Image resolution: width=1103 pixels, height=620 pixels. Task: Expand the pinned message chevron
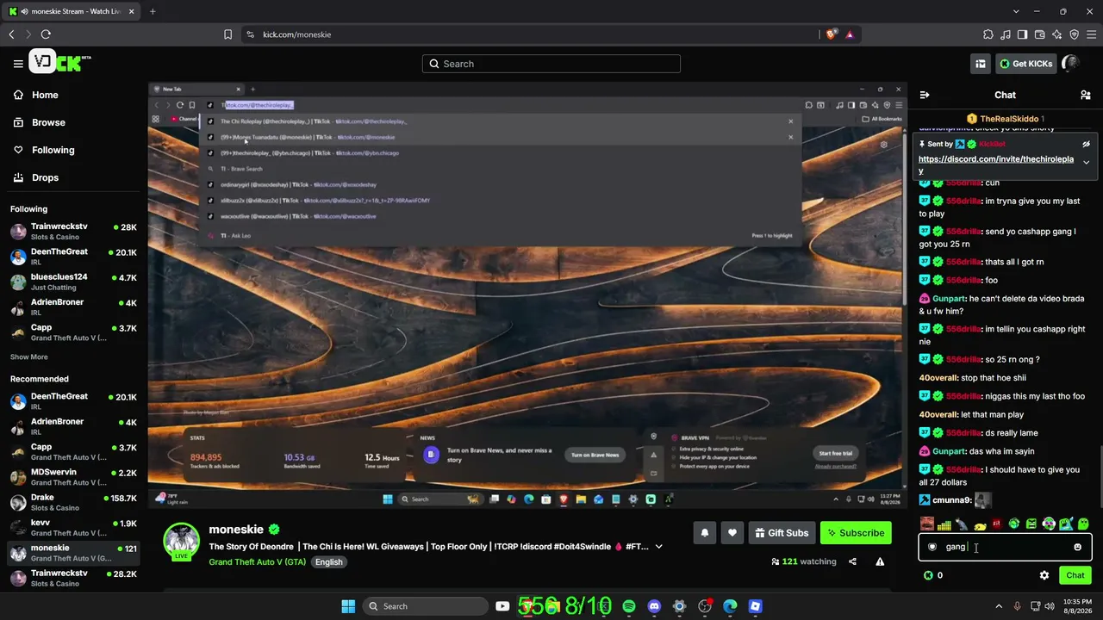tap(1086, 162)
